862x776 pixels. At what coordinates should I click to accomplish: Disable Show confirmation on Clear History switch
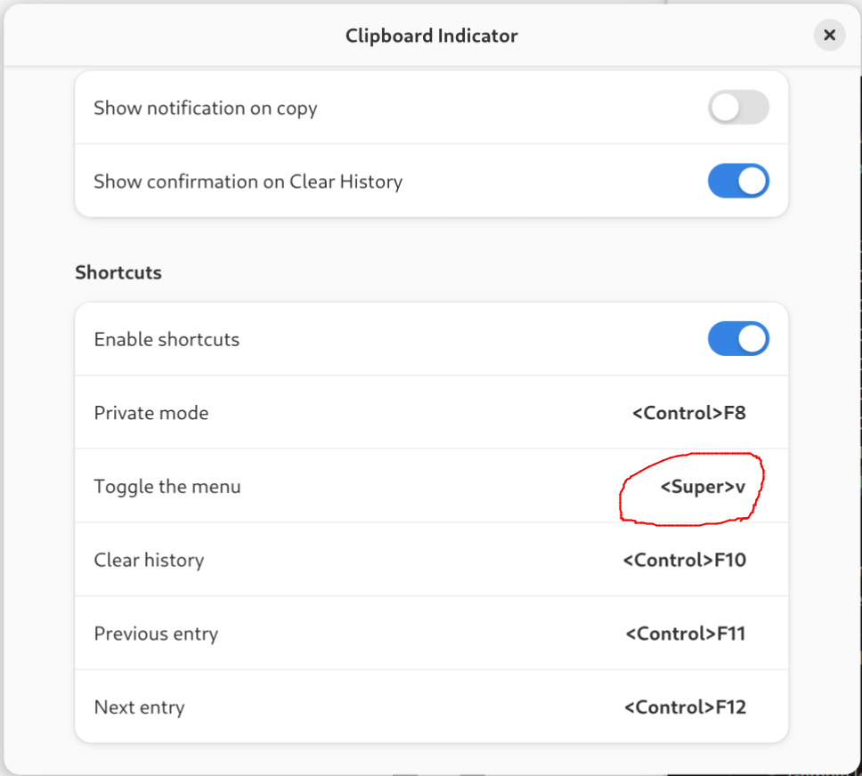pos(738,181)
